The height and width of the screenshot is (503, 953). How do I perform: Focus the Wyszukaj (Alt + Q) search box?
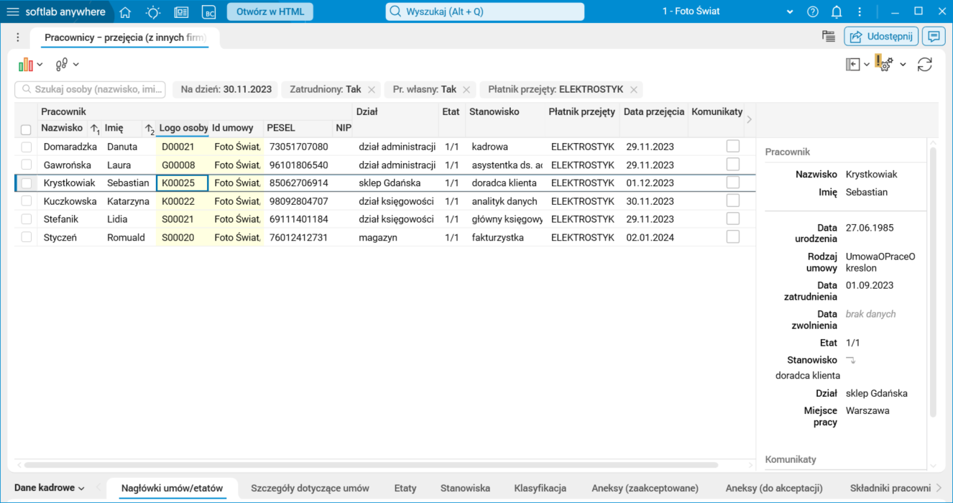point(485,11)
